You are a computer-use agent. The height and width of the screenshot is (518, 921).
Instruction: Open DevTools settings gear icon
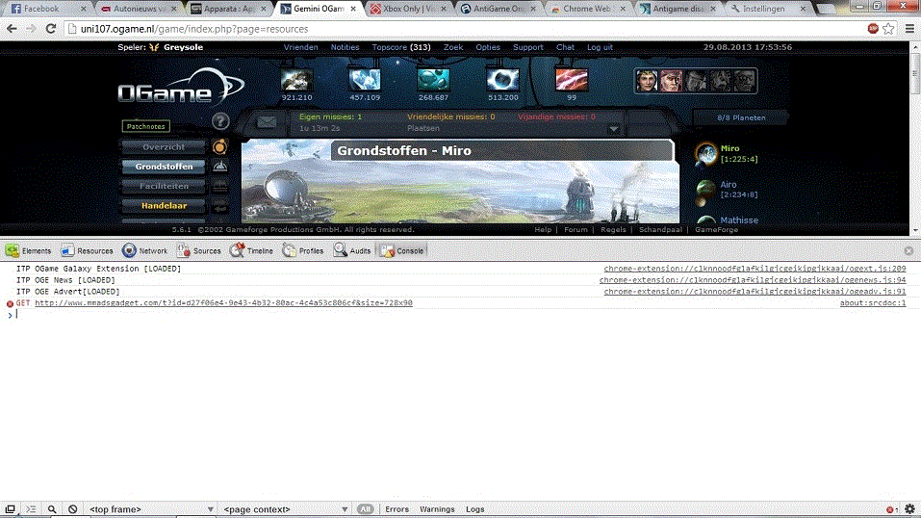click(909, 509)
